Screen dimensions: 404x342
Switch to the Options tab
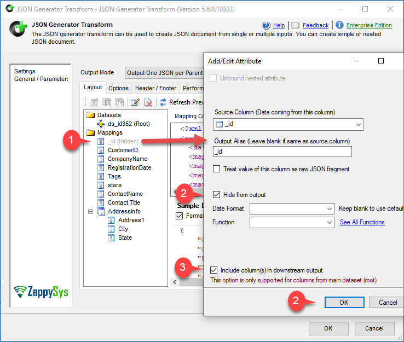click(x=118, y=88)
